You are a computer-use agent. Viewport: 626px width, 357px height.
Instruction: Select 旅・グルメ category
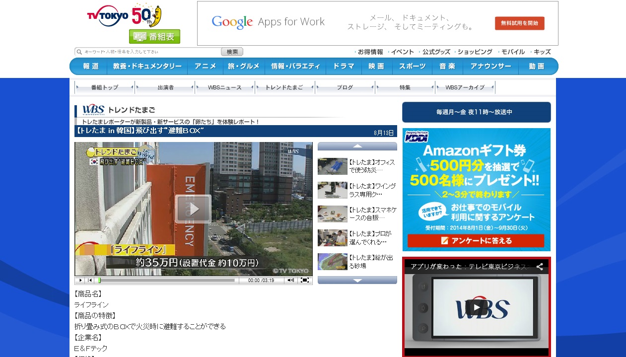point(244,66)
